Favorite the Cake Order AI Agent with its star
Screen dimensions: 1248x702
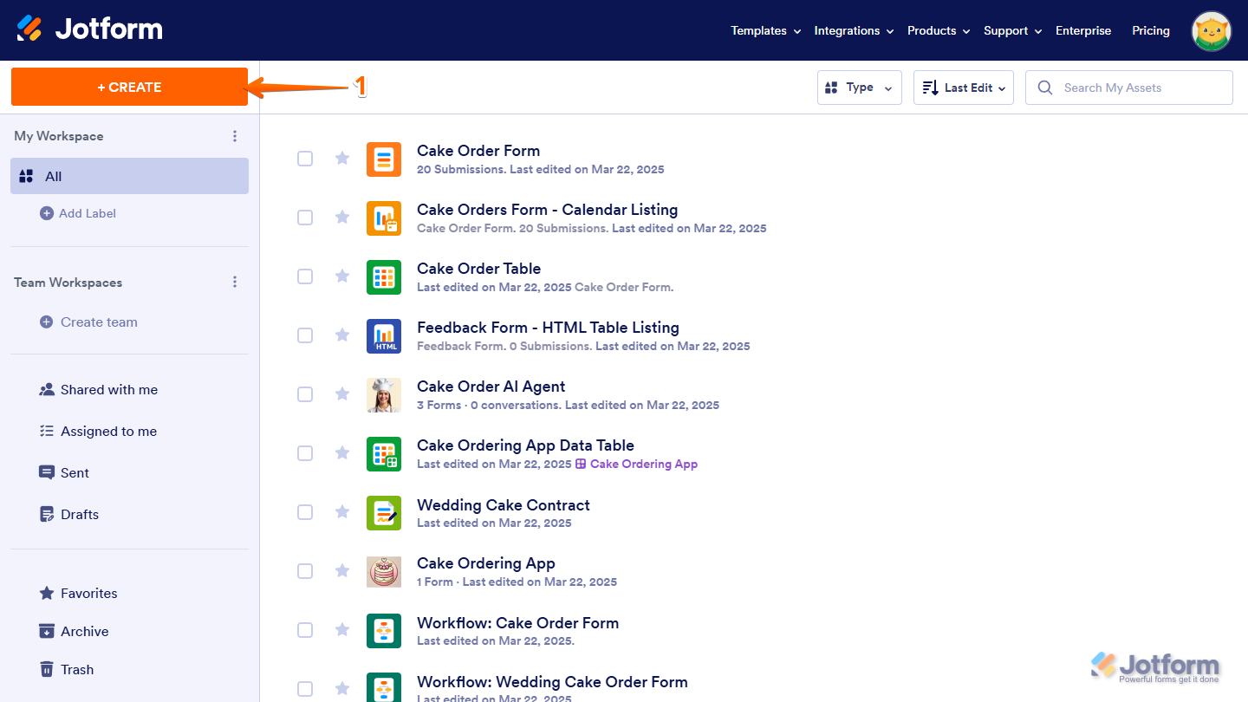341,394
